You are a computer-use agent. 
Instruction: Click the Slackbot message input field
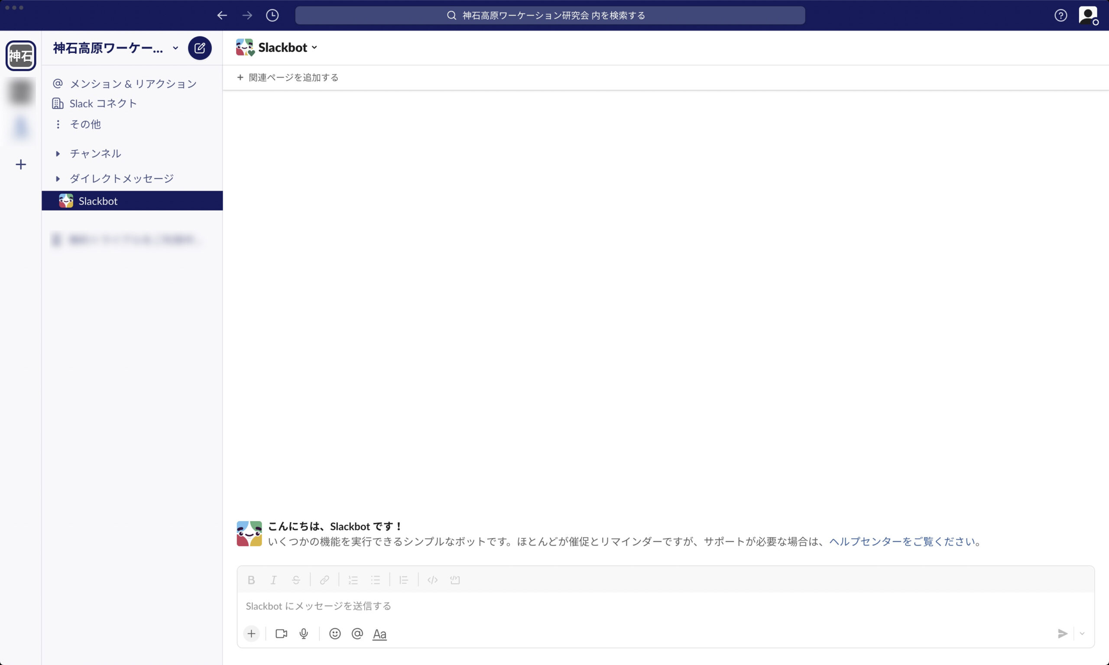tap(665, 606)
